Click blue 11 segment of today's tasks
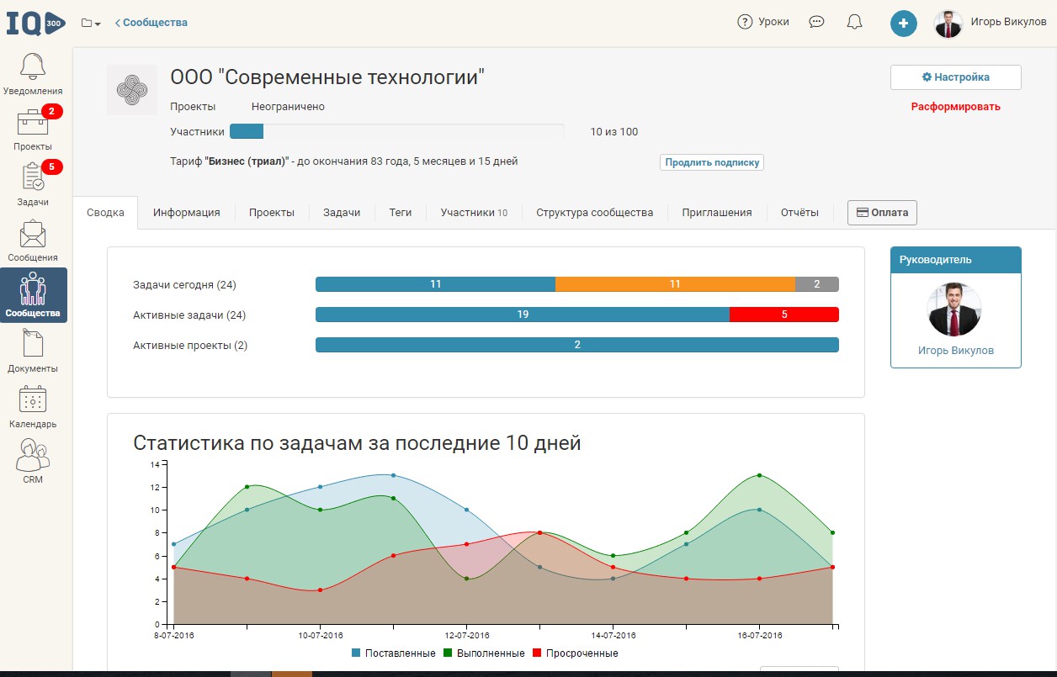 (x=435, y=284)
